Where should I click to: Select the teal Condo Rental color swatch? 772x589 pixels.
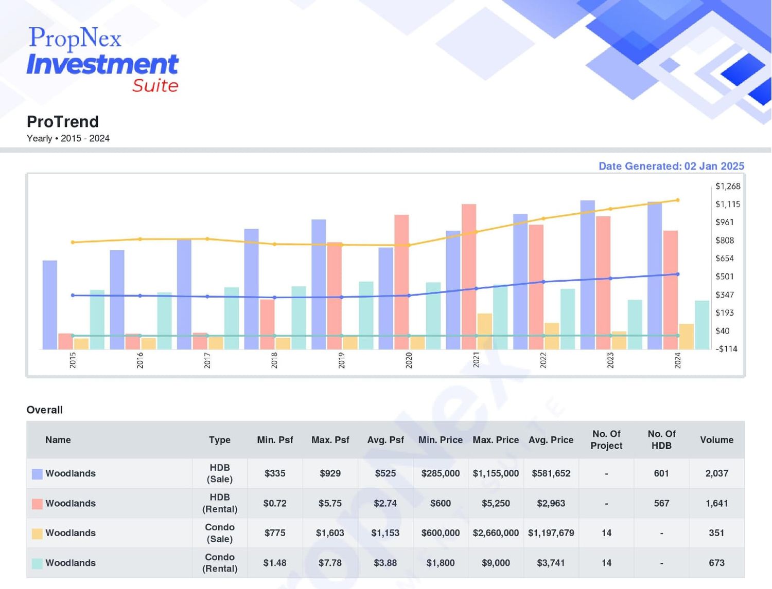pos(37,563)
